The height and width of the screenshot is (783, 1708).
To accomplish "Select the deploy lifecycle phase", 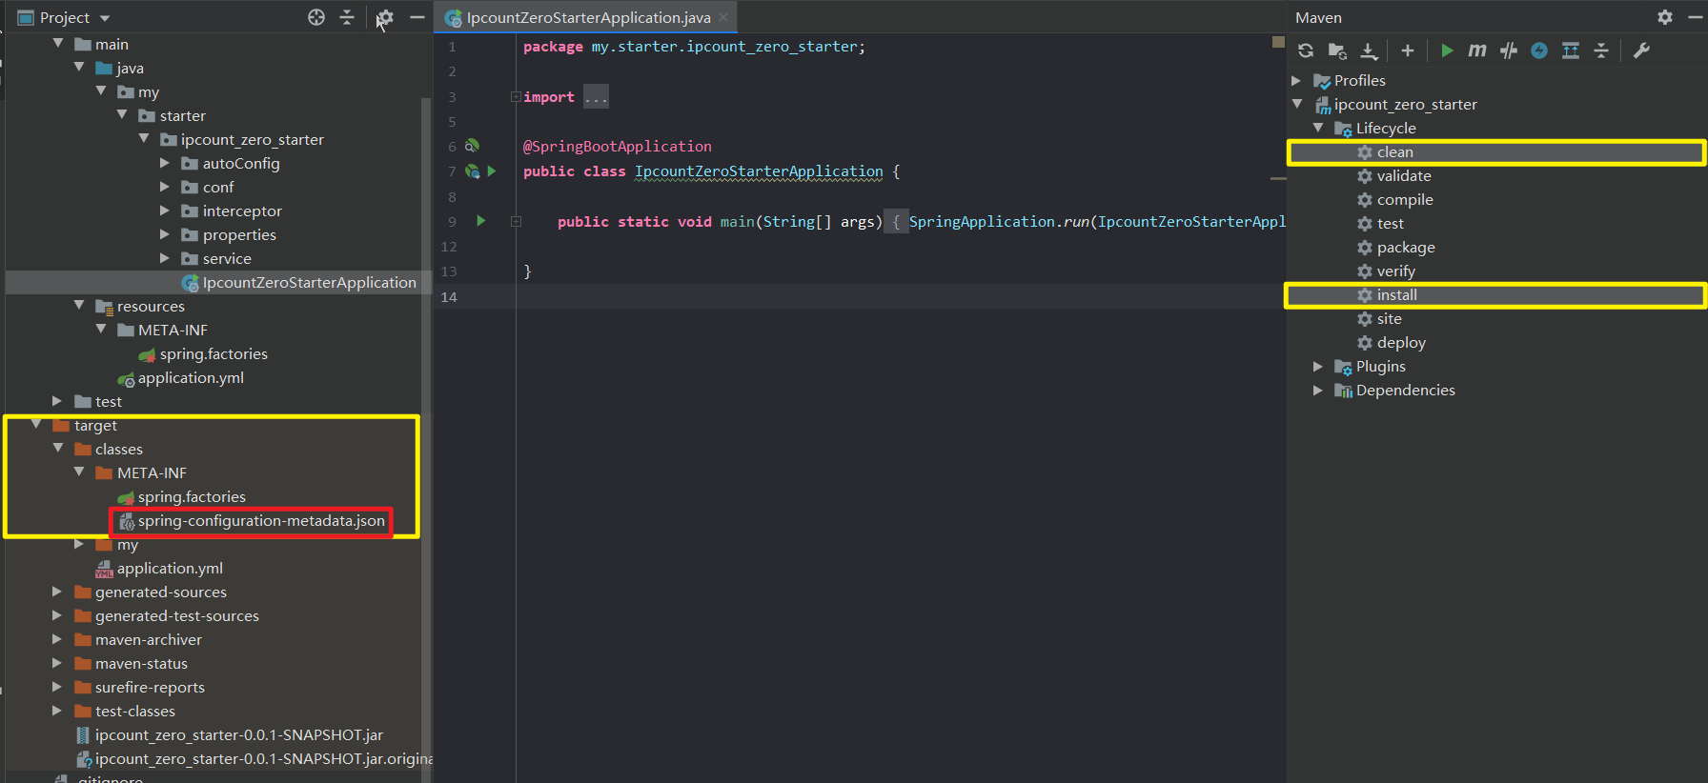I will [1401, 343].
